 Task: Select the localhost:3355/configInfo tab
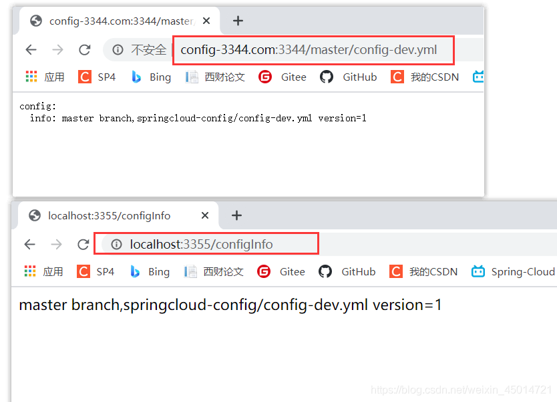[x=118, y=215]
